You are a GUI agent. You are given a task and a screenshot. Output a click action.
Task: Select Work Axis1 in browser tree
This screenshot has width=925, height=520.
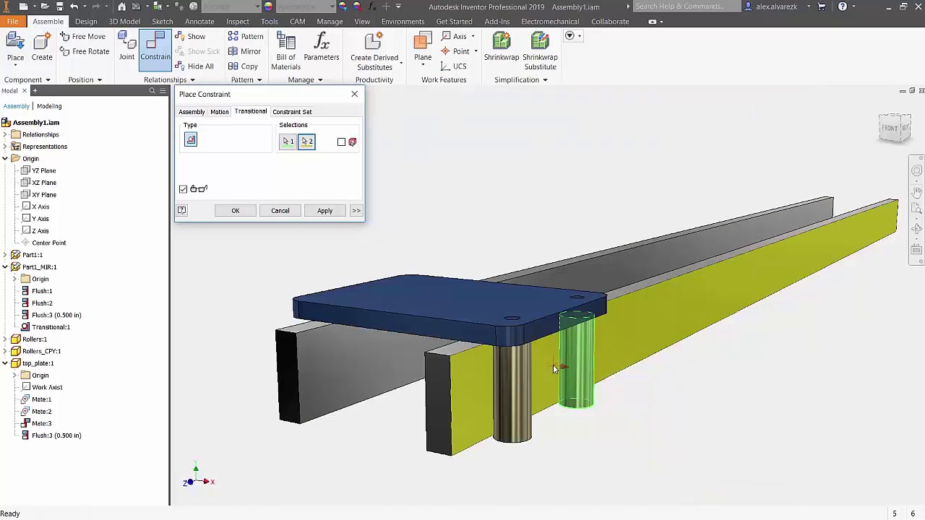(47, 387)
